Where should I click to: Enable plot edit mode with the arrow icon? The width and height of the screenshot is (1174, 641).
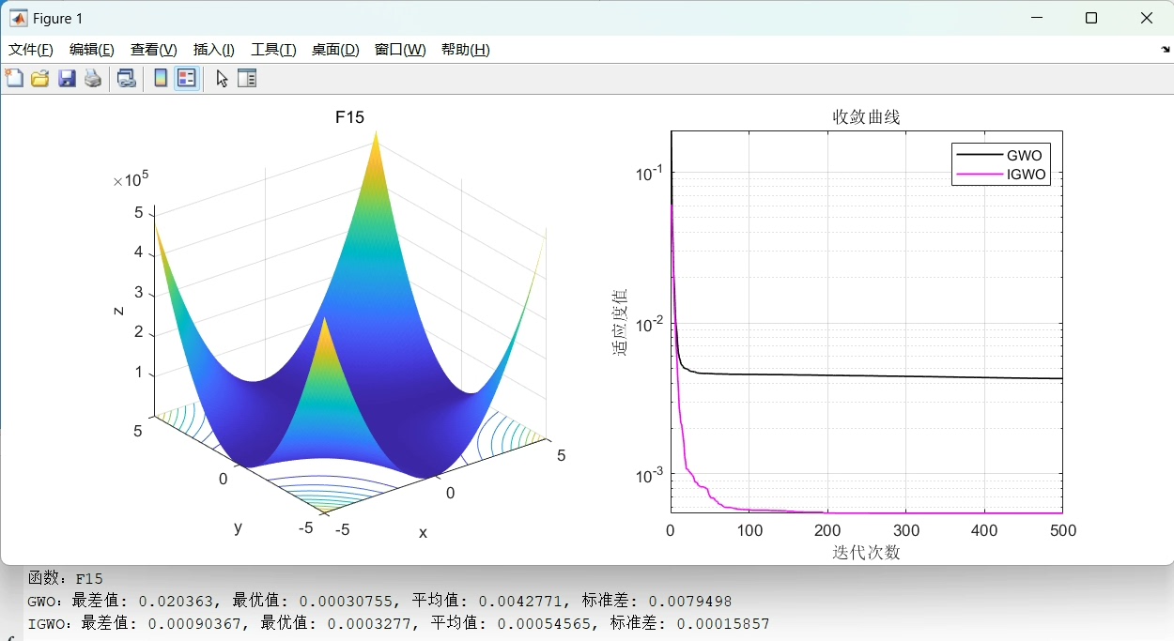click(x=222, y=78)
